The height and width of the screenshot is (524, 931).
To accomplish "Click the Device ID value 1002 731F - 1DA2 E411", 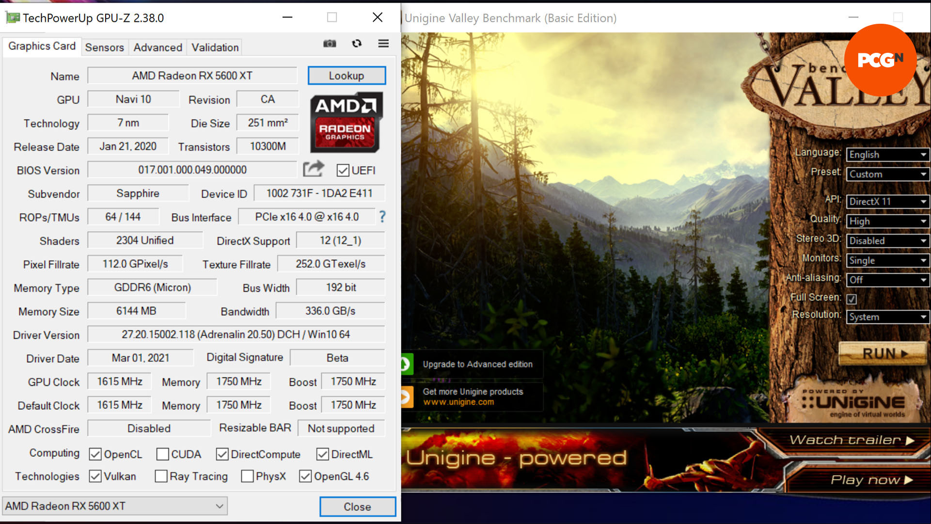I will point(319,193).
